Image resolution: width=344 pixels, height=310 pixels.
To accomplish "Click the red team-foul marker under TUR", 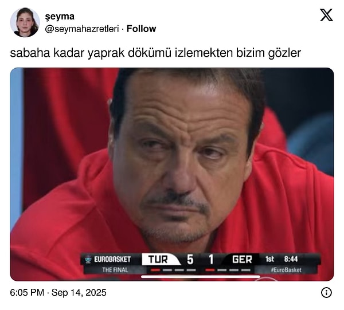I will (155, 270).
